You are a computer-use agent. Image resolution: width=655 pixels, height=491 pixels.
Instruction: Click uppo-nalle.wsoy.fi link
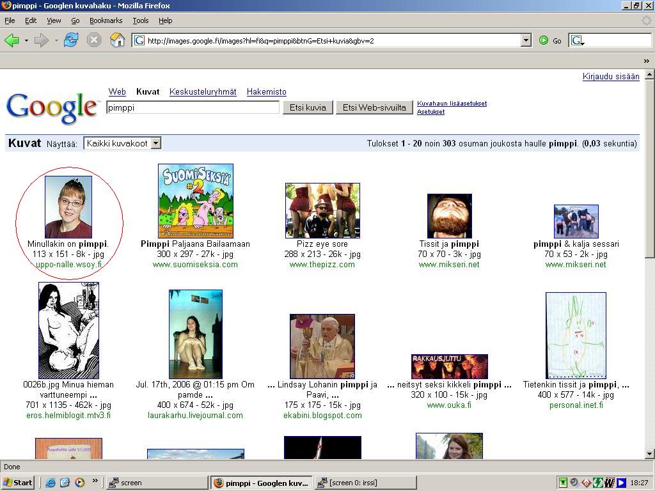68,264
